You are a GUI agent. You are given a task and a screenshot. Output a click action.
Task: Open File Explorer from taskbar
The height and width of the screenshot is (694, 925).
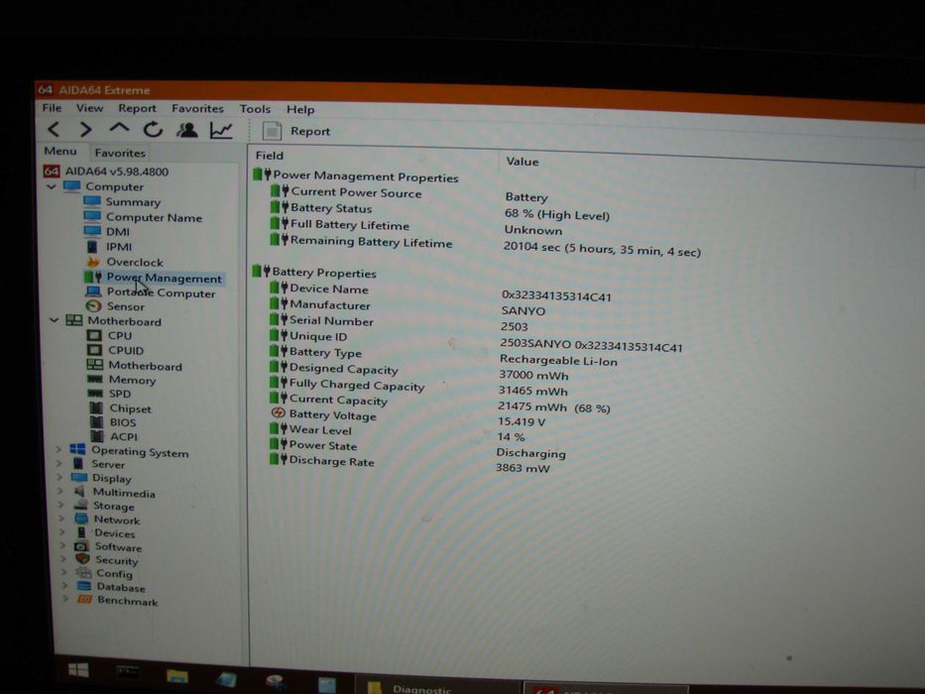click(x=177, y=676)
